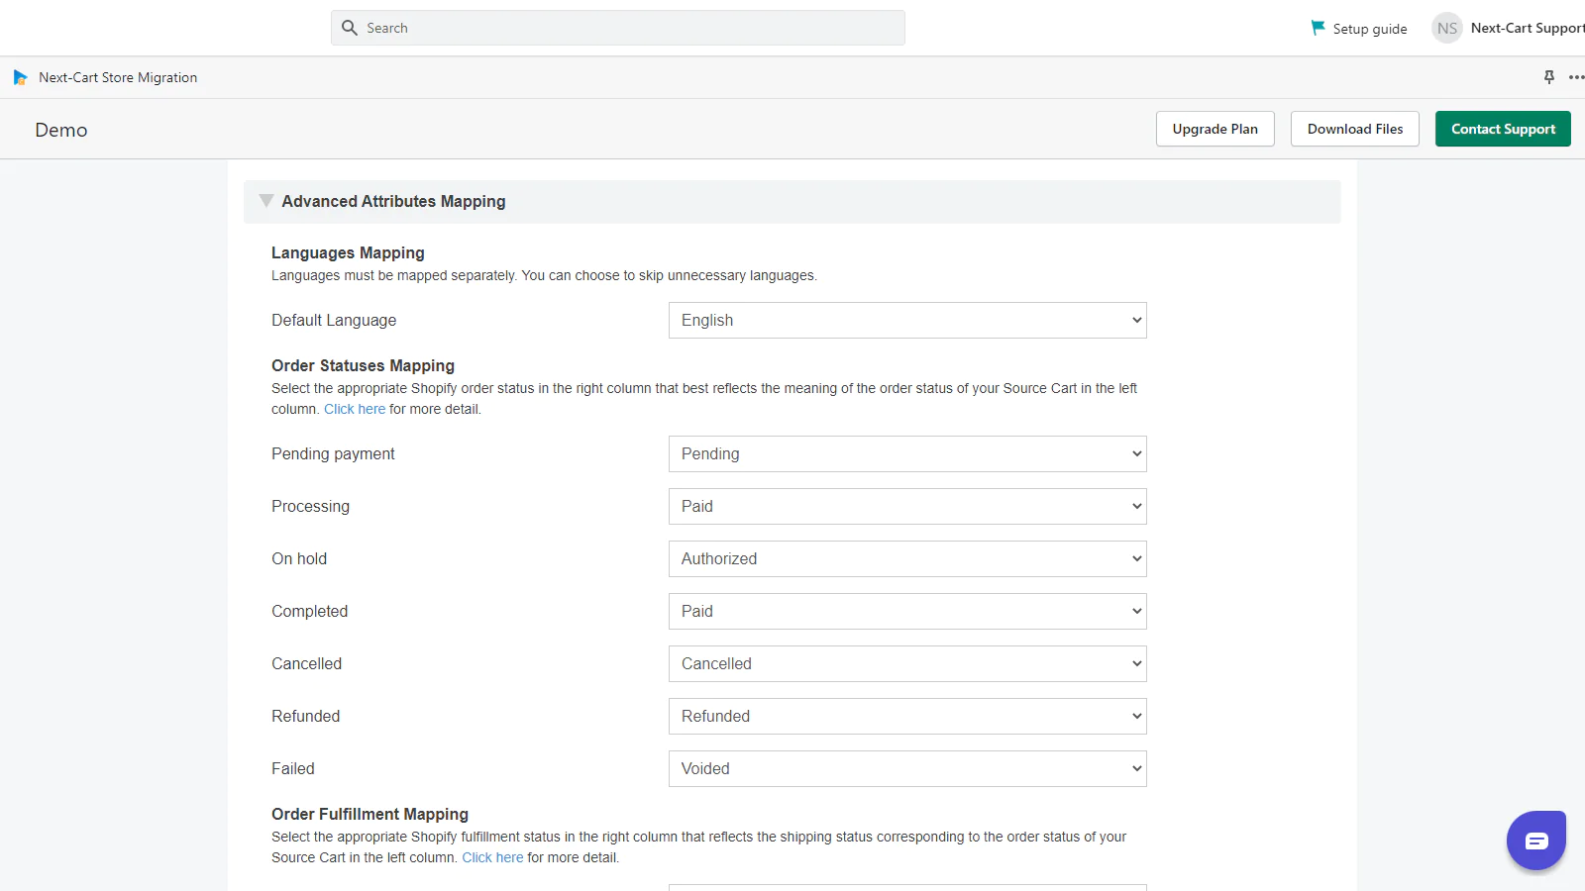Click the NS account avatar
Image resolution: width=1585 pixels, height=891 pixels.
pos(1446,28)
